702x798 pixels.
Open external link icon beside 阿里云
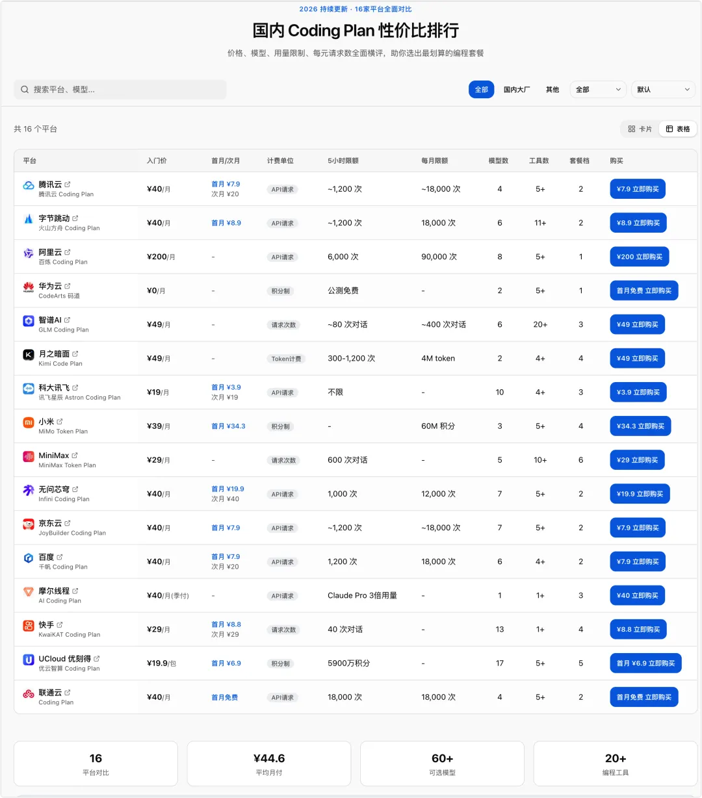(x=68, y=252)
